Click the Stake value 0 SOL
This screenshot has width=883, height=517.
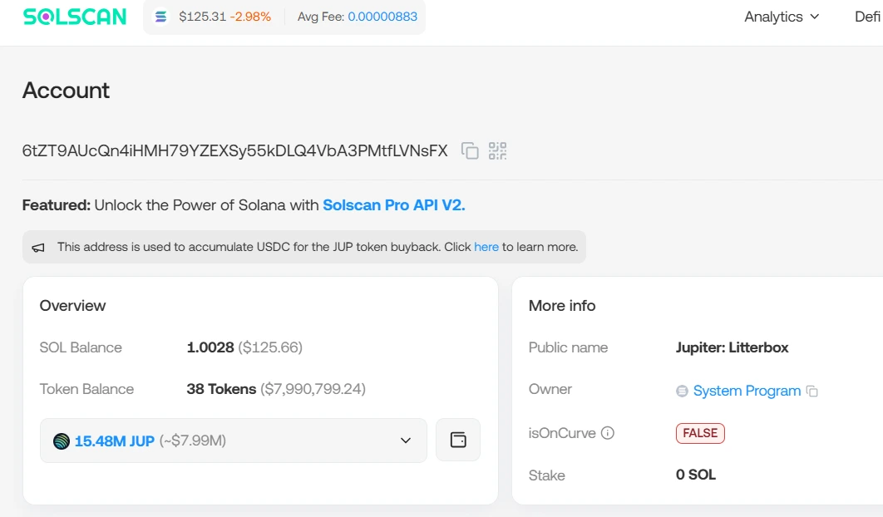[x=695, y=475]
